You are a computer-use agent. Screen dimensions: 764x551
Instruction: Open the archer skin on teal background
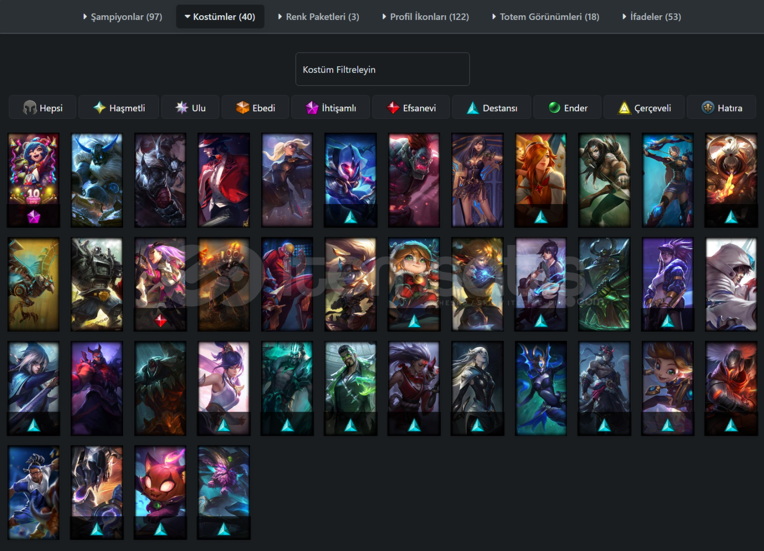tap(667, 180)
